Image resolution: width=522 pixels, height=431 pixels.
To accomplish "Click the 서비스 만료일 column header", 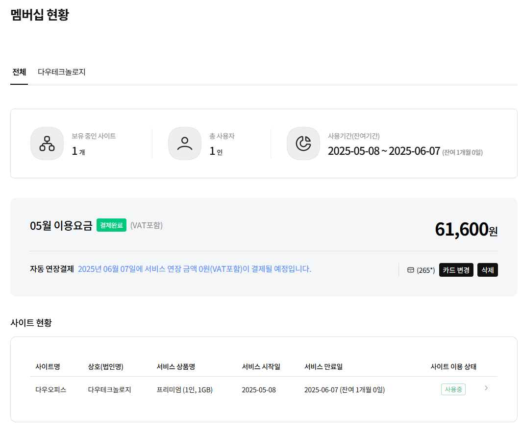I will click(323, 367).
